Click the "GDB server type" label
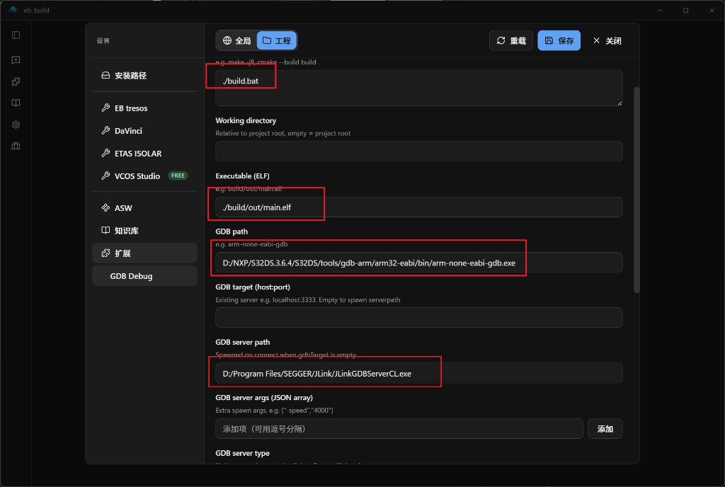 coord(242,453)
